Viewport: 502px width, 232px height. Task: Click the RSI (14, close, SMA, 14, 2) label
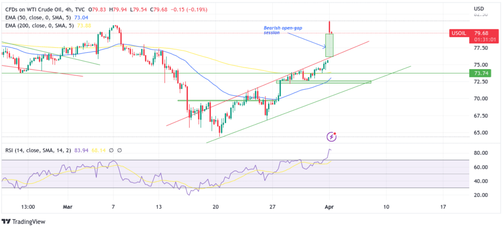38,150
